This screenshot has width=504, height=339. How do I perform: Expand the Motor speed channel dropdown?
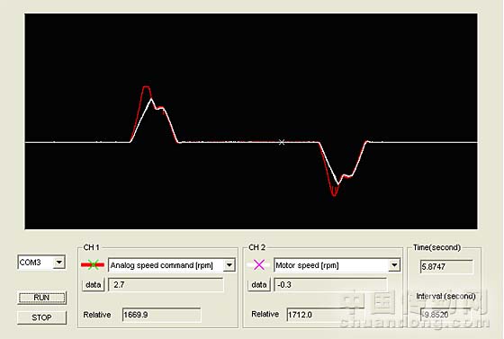click(x=394, y=265)
